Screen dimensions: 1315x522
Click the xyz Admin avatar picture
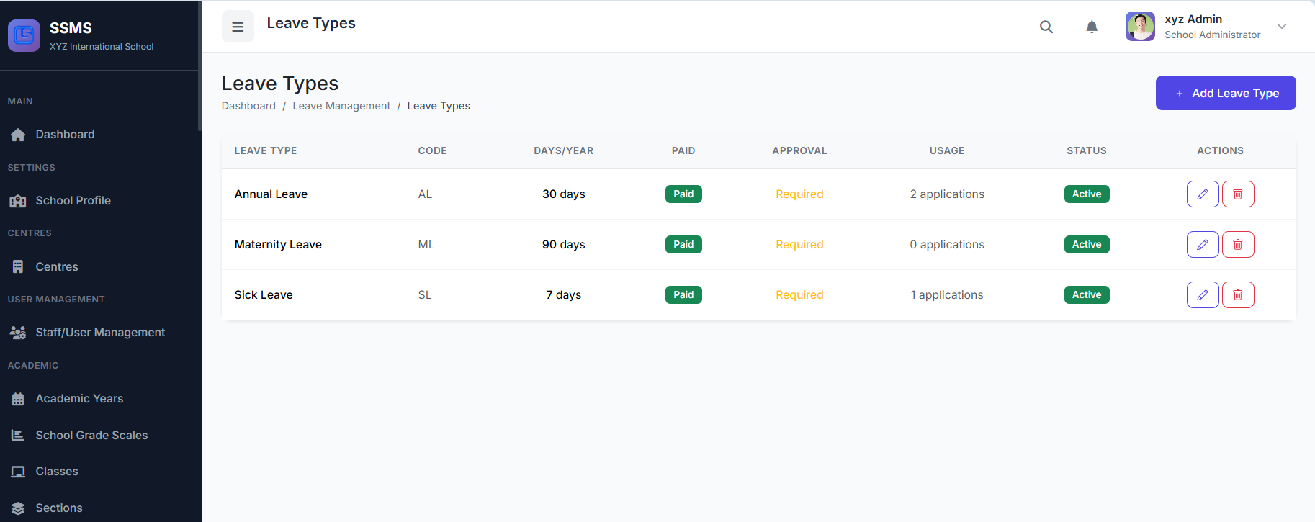tap(1140, 27)
